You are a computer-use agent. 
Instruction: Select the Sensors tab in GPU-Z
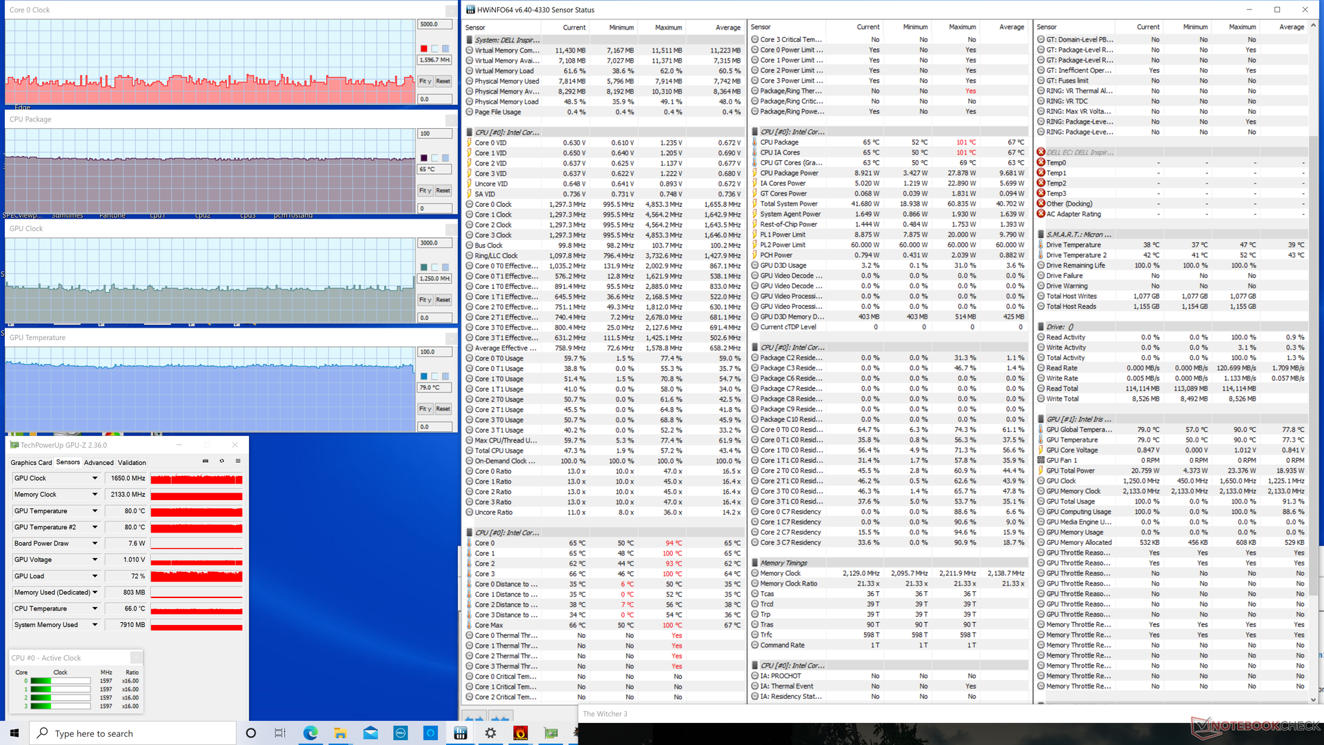click(x=68, y=462)
